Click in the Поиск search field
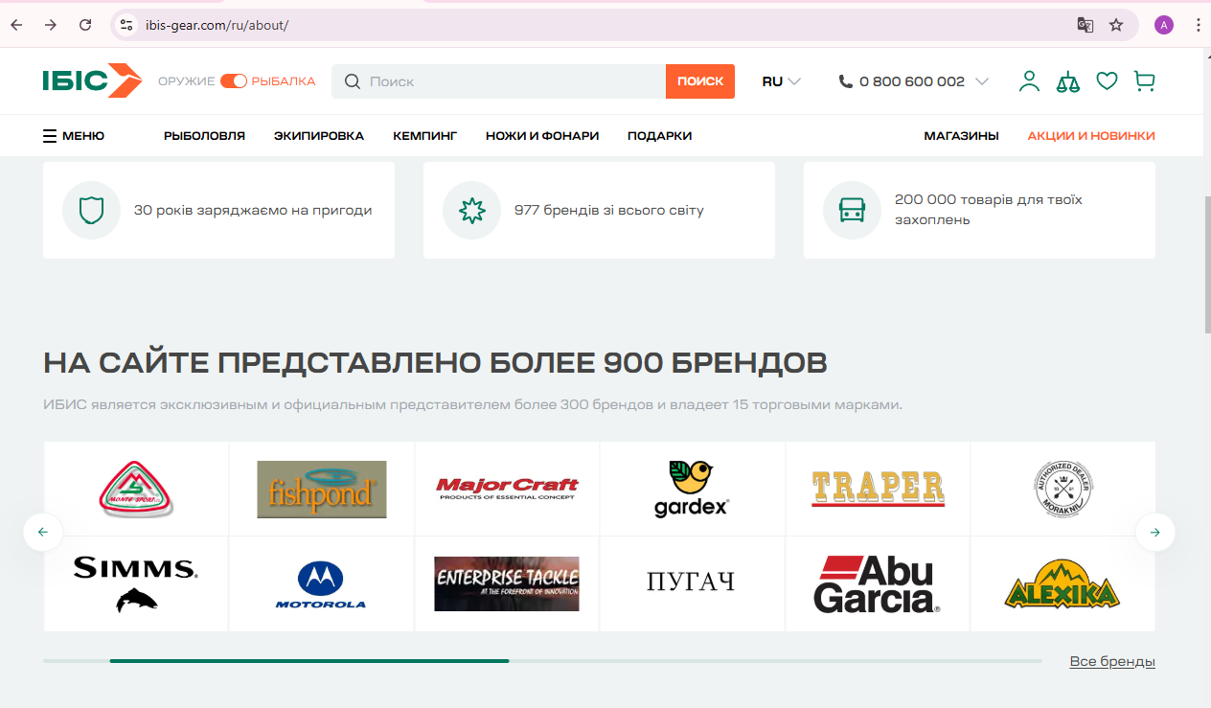Screen dimensions: 1211x708 coord(513,81)
